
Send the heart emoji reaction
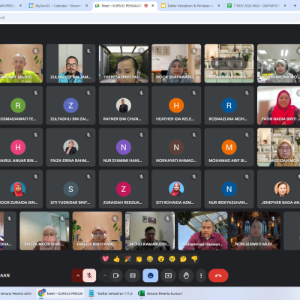pyautogui.click(x=106, y=259)
